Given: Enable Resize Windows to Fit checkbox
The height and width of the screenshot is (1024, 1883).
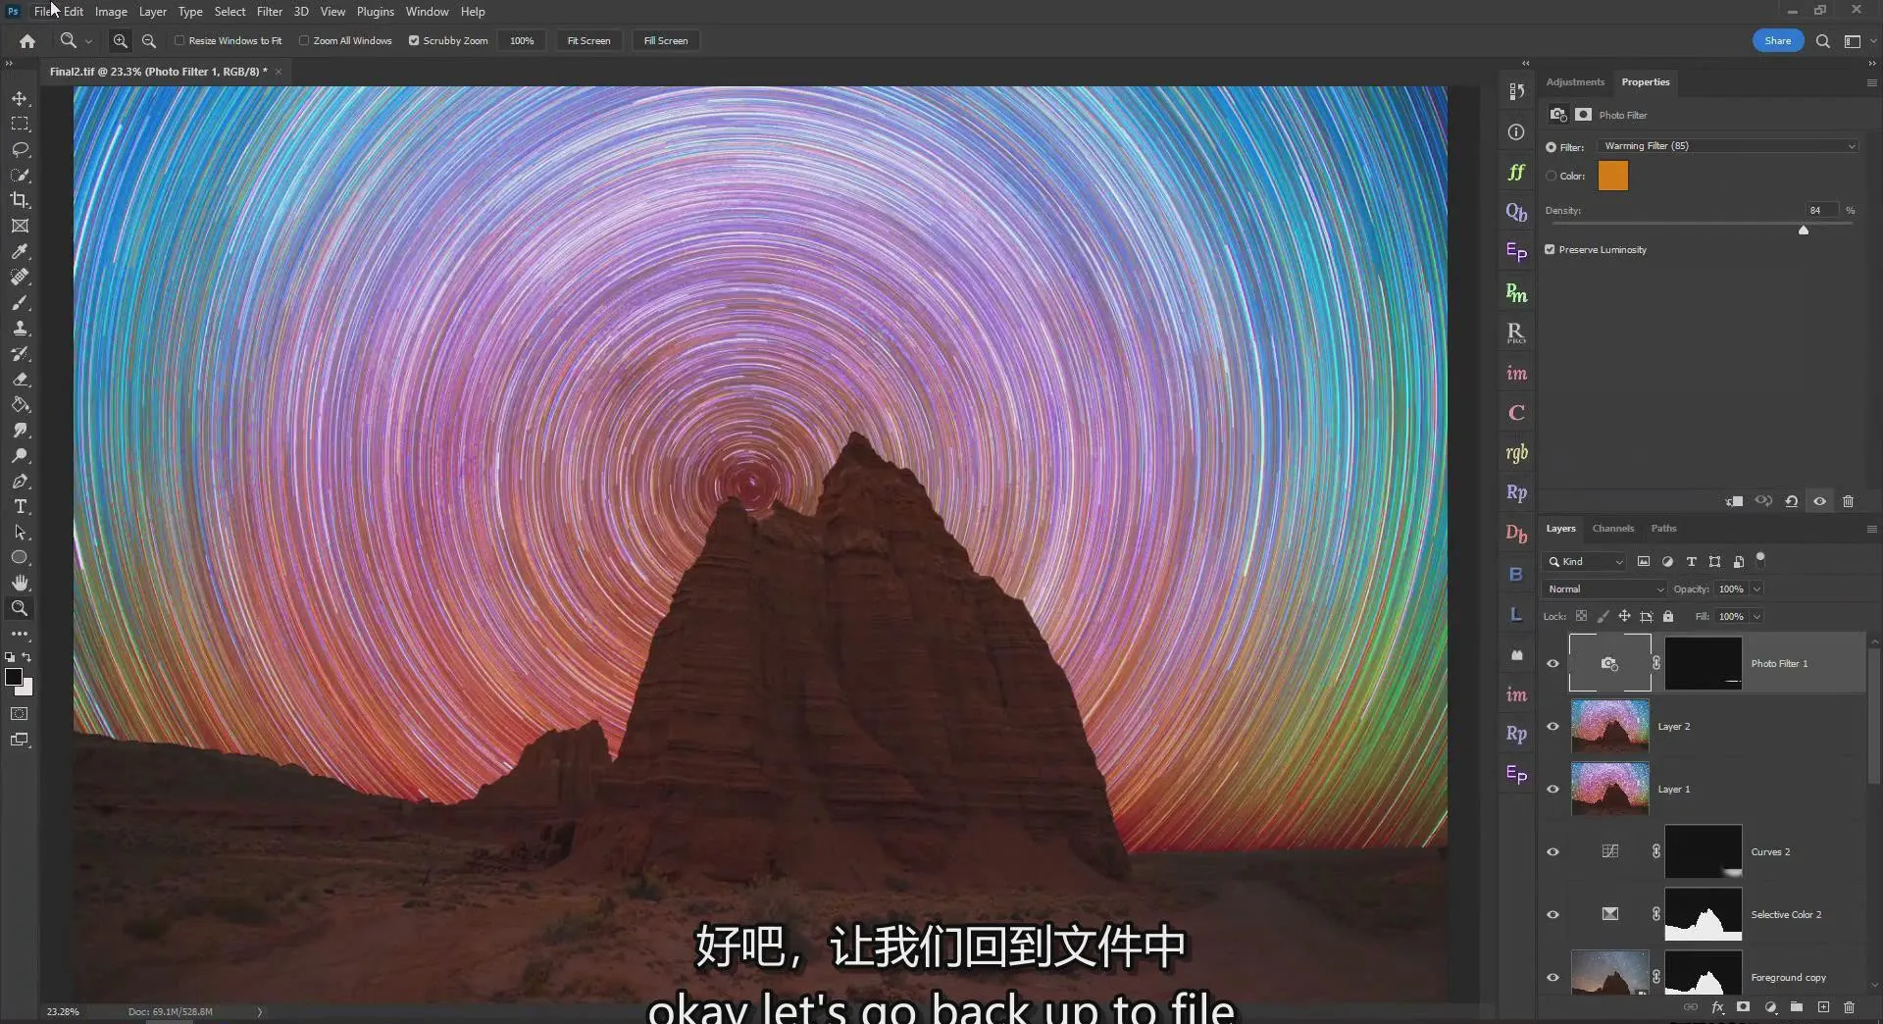Looking at the screenshot, I should (179, 41).
